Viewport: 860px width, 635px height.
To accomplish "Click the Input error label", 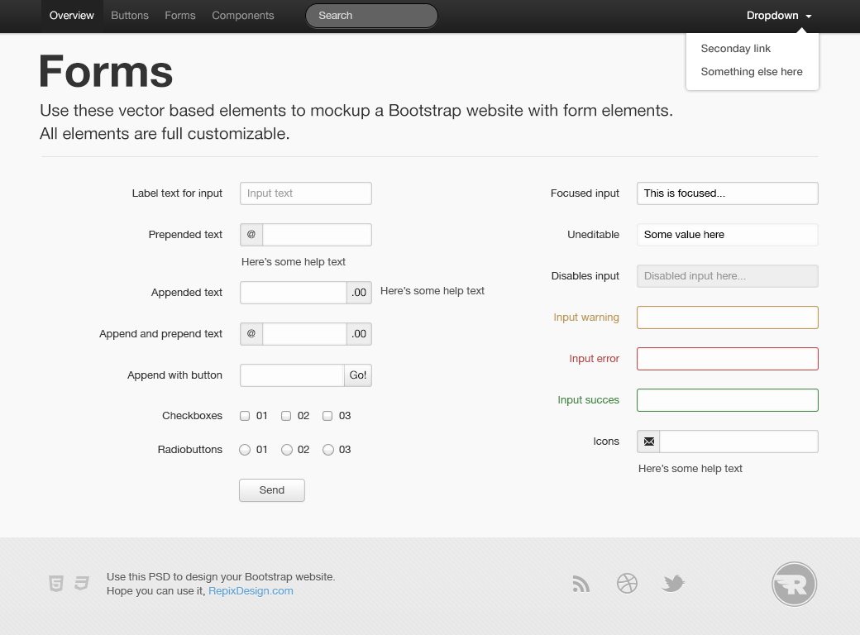I will point(594,359).
